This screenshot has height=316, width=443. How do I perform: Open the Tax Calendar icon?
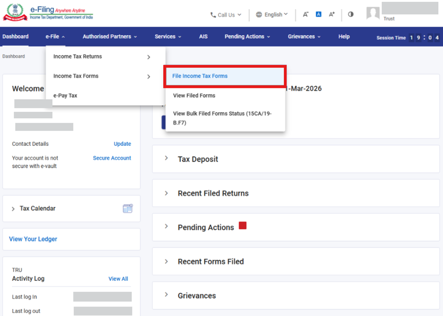click(x=128, y=208)
